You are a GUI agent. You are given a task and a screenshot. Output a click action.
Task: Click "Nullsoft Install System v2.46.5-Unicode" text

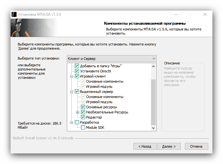(43, 138)
